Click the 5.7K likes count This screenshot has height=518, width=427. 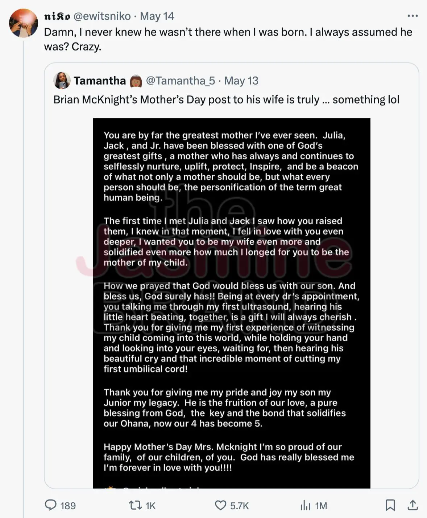point(240,506)
